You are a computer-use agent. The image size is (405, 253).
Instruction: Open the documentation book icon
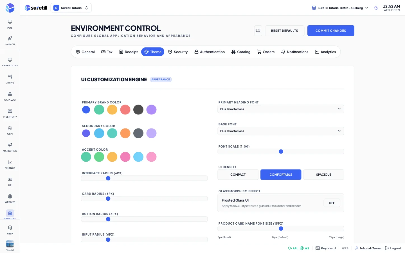coord(258,31)
